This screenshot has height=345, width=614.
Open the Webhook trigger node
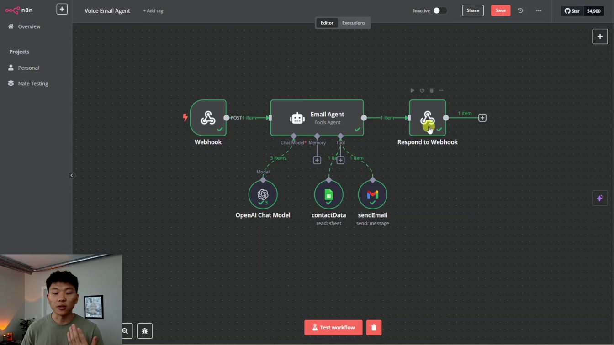point(208,118)
